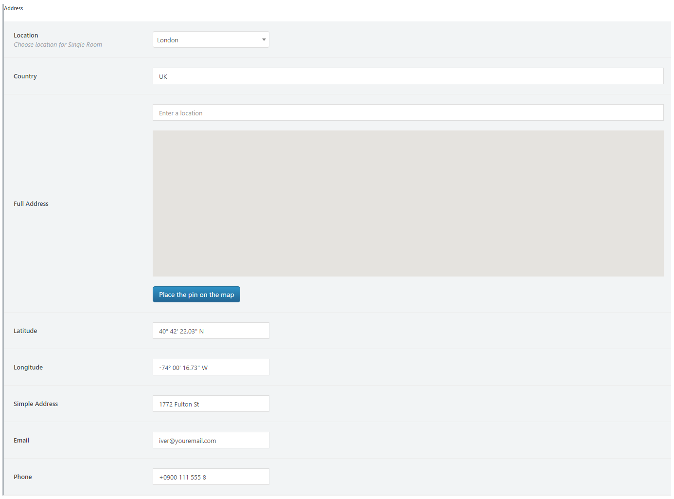Click the Country field containing UK
Screen dimensions: 674x499
[x=408, y=76]
